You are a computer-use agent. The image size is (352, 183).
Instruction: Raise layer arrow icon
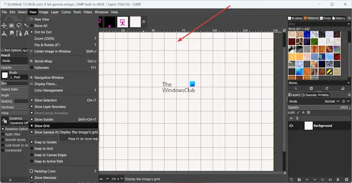307,179
